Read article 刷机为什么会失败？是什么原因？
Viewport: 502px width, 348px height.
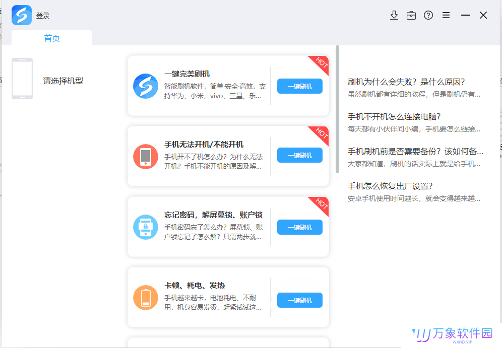(406, 82)
